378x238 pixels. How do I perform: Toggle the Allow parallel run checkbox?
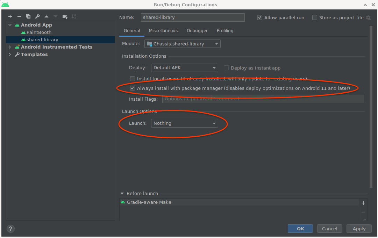[260, 17]
